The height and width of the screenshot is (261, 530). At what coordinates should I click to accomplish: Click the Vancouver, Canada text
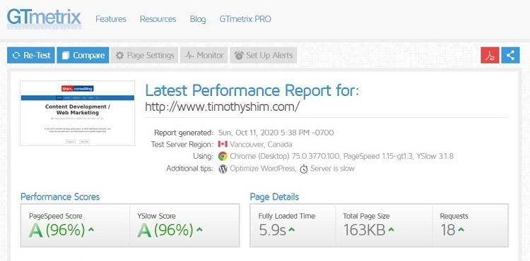tap(261, 145)
